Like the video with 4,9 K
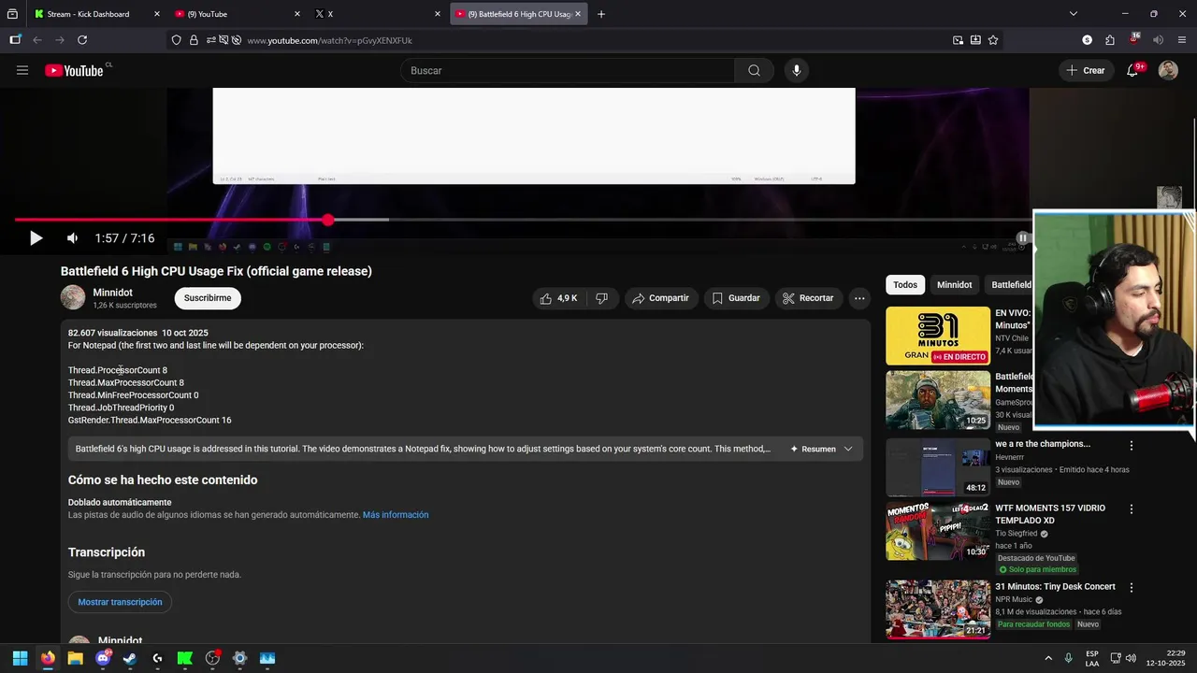1197x673 pixels. click(558, 298)
